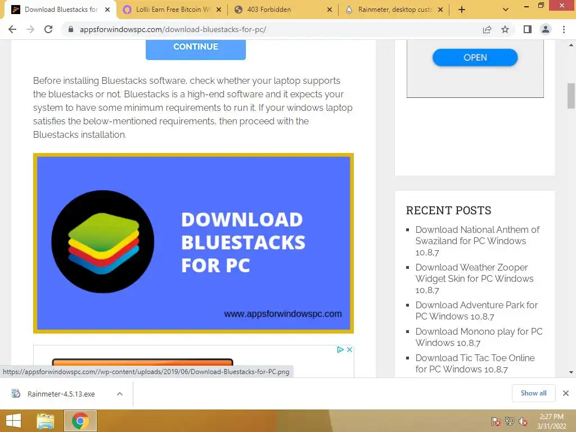
Task: Click the page scrollbar down arrow
Action: point(571,372)
